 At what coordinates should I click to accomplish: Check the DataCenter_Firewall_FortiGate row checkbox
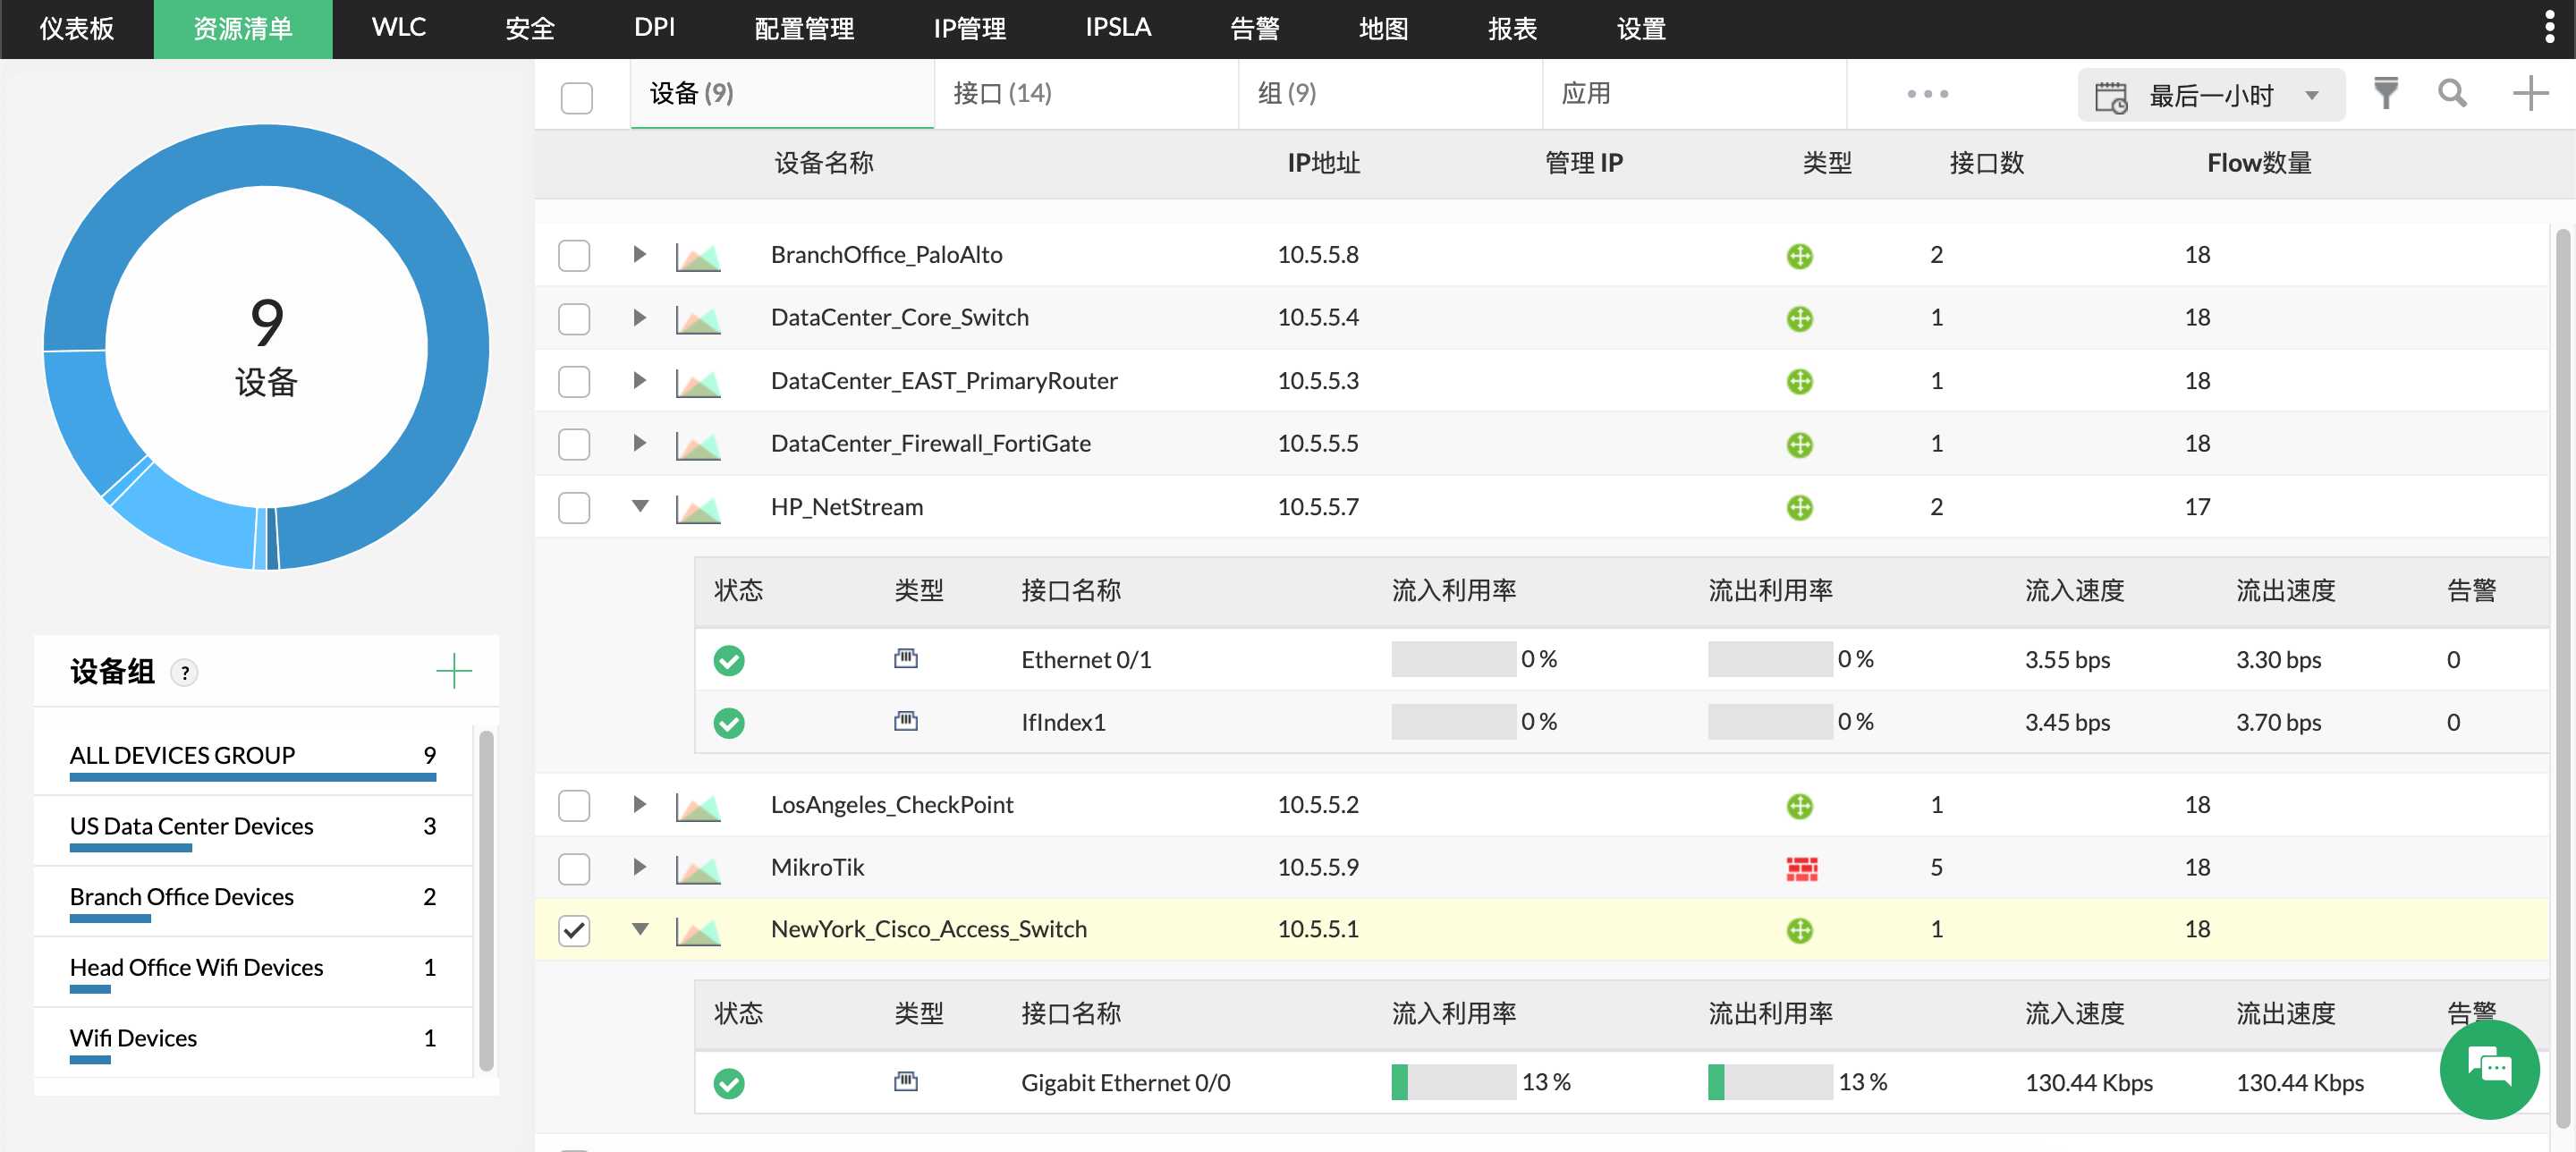[574, 445]
